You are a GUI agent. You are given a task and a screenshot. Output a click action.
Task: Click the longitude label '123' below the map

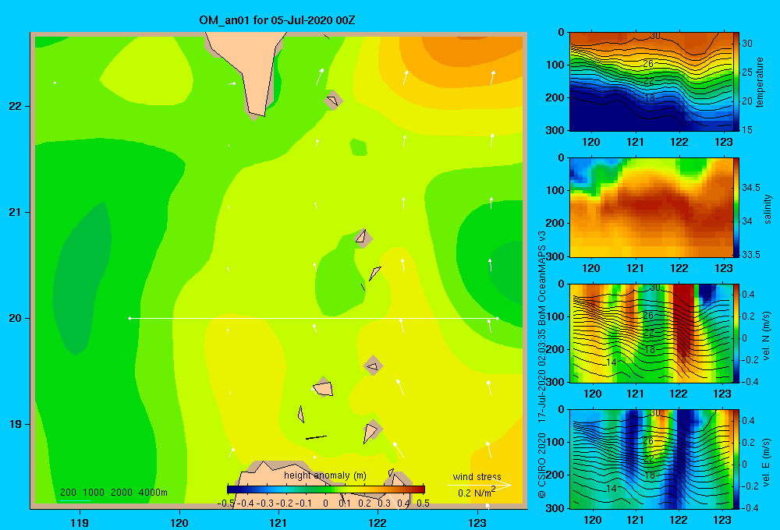pos(477,522)
